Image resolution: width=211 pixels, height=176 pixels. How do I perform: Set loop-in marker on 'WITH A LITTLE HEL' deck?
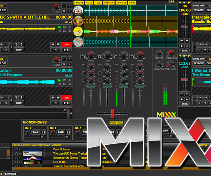16,44
